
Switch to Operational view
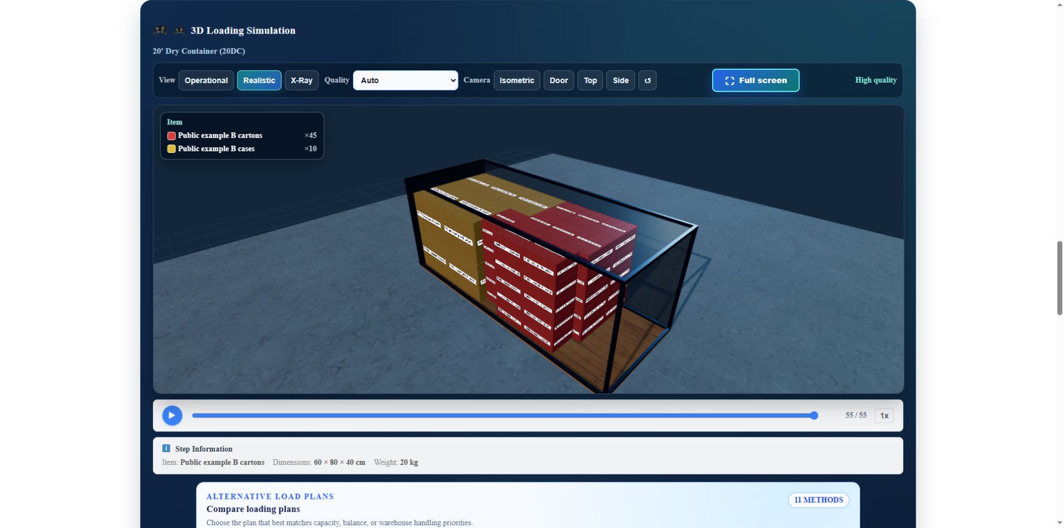coord(206,80)
